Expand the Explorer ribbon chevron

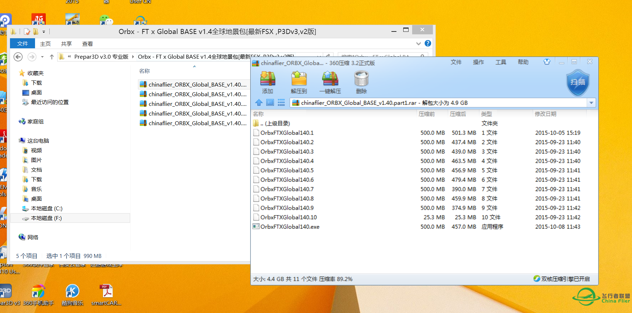419,43
